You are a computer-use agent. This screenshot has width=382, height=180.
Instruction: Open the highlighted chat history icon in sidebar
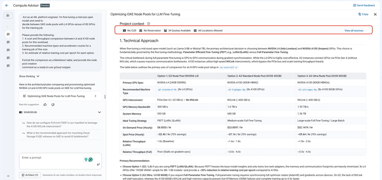pos(8,34)
